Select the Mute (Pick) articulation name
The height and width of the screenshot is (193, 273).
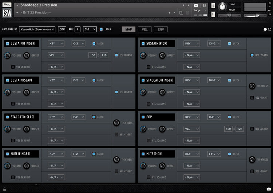(x=154, y=154)
